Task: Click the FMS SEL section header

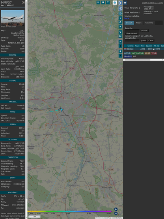Action: tap(13, 102)
